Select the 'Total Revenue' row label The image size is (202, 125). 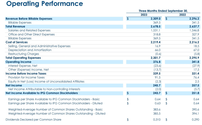15,26
